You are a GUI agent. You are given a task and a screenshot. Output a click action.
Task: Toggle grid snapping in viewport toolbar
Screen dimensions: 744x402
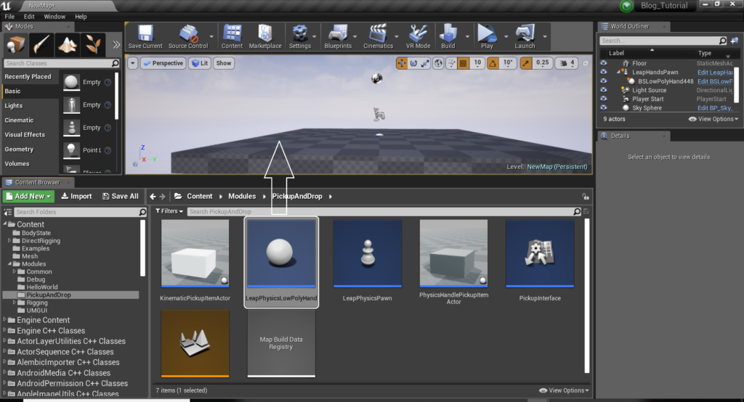click(x=462, y=63)
